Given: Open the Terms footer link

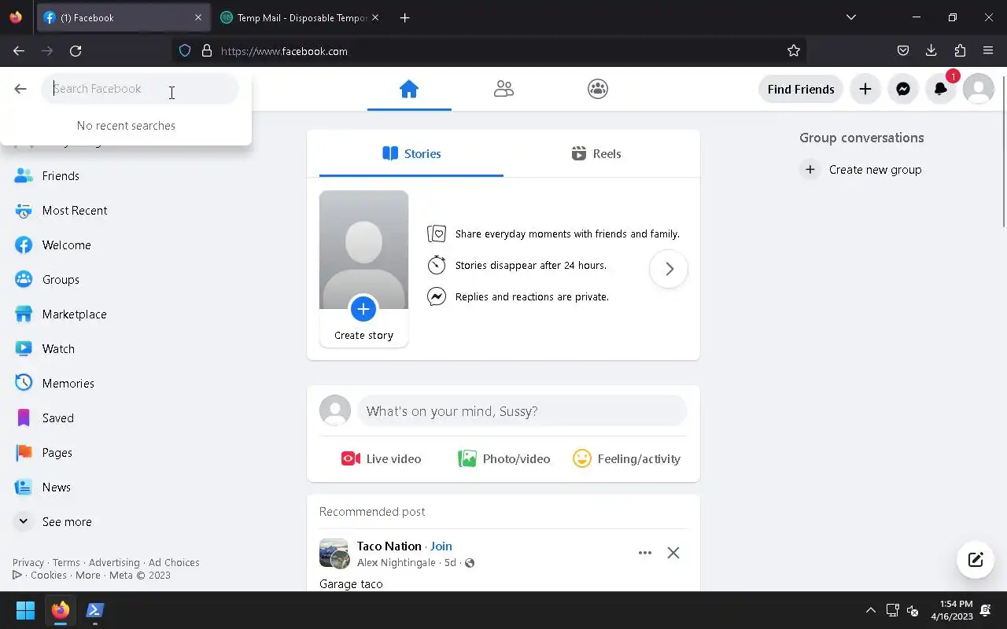Looking at the screenshot, I should coord(66,563).
